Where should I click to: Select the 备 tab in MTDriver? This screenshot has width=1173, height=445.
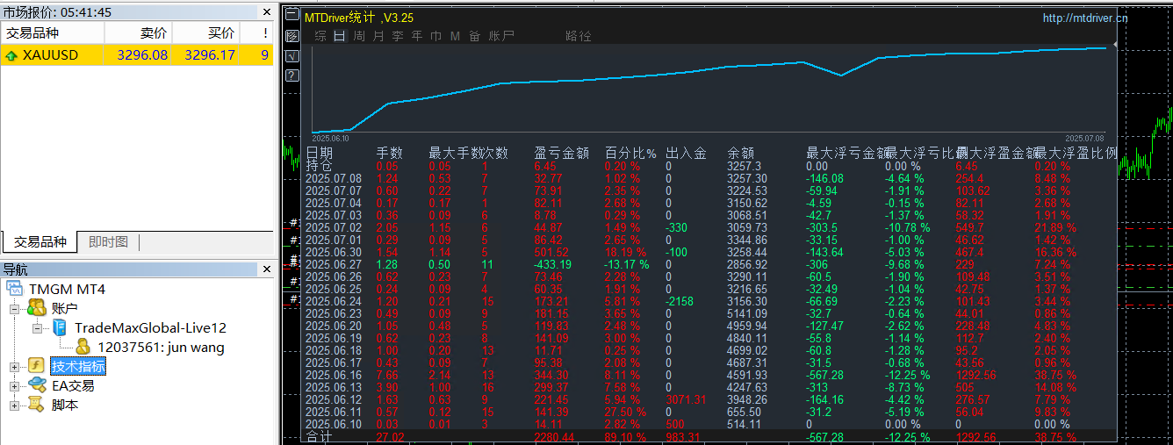tap(475, 36)
